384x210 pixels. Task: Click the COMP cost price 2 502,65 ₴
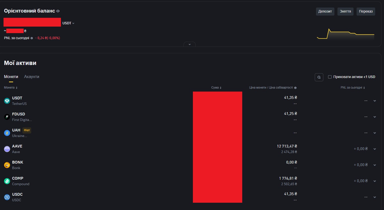click(x=289, y=184)
